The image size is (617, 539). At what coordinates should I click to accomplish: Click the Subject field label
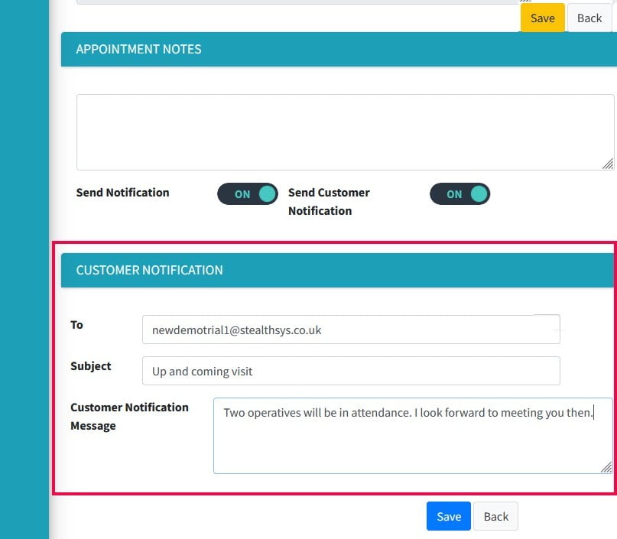[91, 366]
